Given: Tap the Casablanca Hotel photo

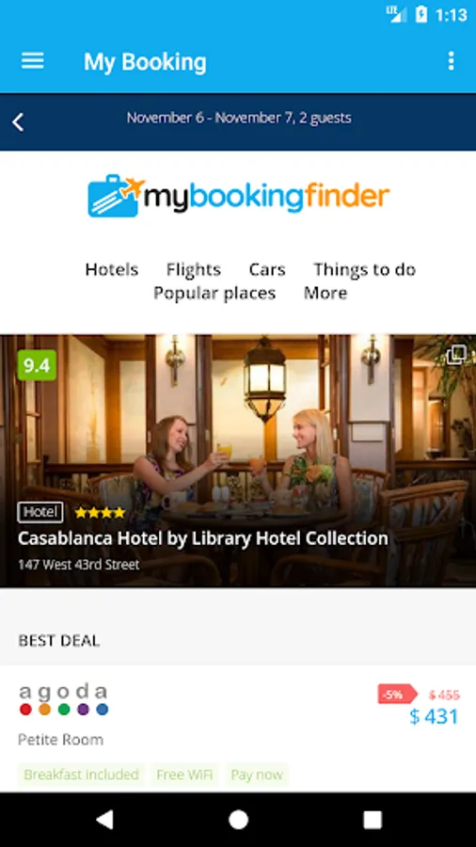Looking at the screenshot, I should click(x=238, y=460).
